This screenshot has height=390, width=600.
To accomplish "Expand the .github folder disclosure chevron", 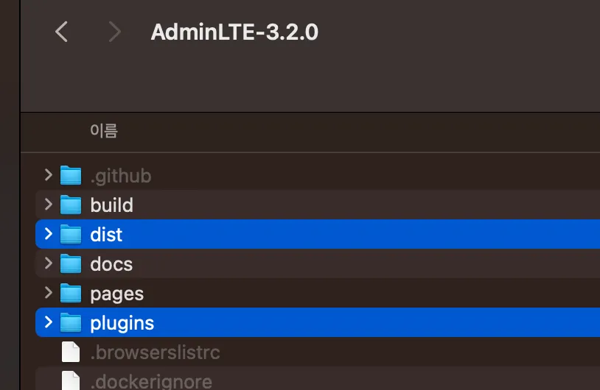I will 48,175.
